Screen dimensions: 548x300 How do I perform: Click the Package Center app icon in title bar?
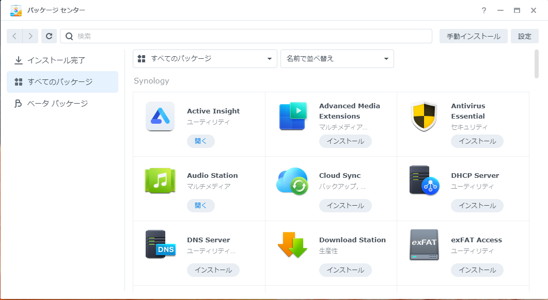tap(15, 10)
